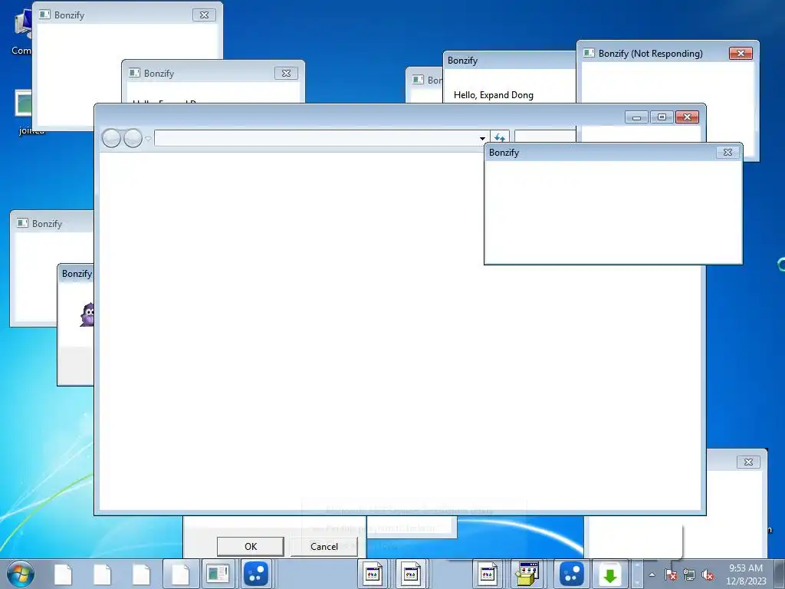The width and height of the screenshot is (785, 589).
Task: Minimize the large browser window
Action: click(636, 117)
